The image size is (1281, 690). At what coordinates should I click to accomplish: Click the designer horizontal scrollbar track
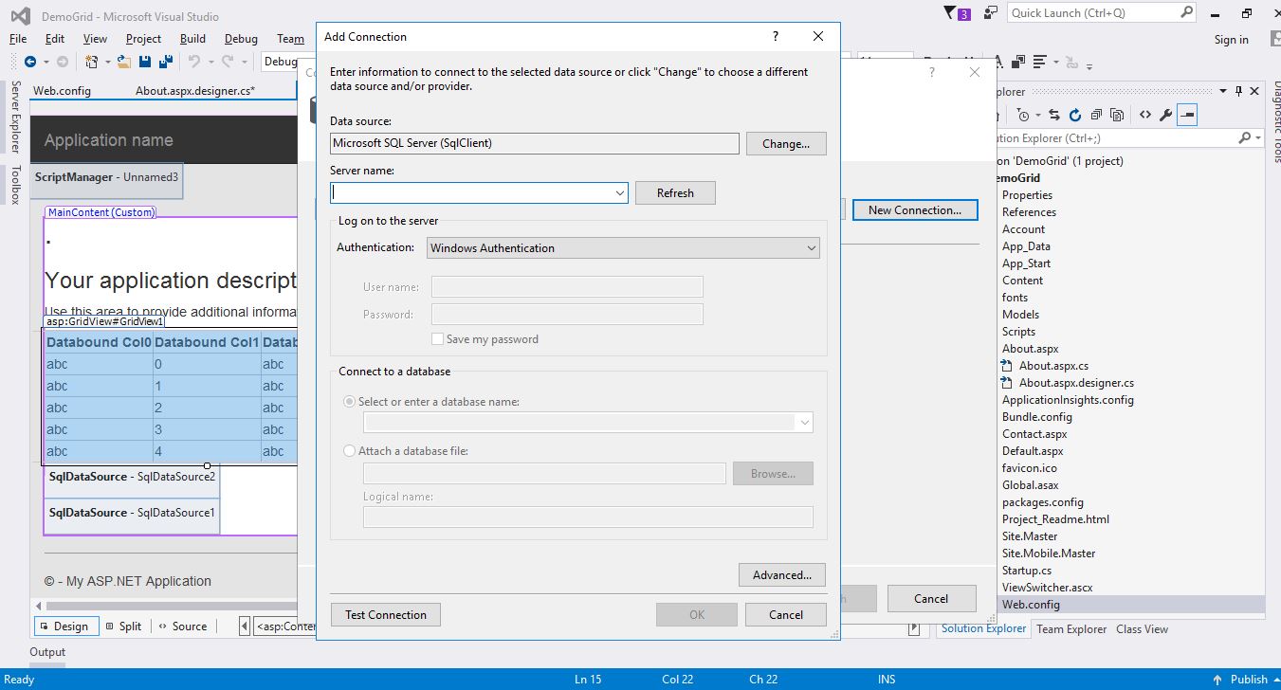point(171,606)
